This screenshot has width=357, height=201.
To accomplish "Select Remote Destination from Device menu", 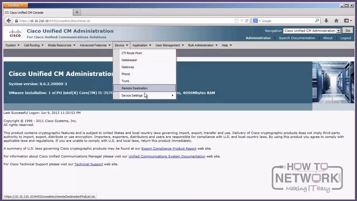I will pos(134,88).
